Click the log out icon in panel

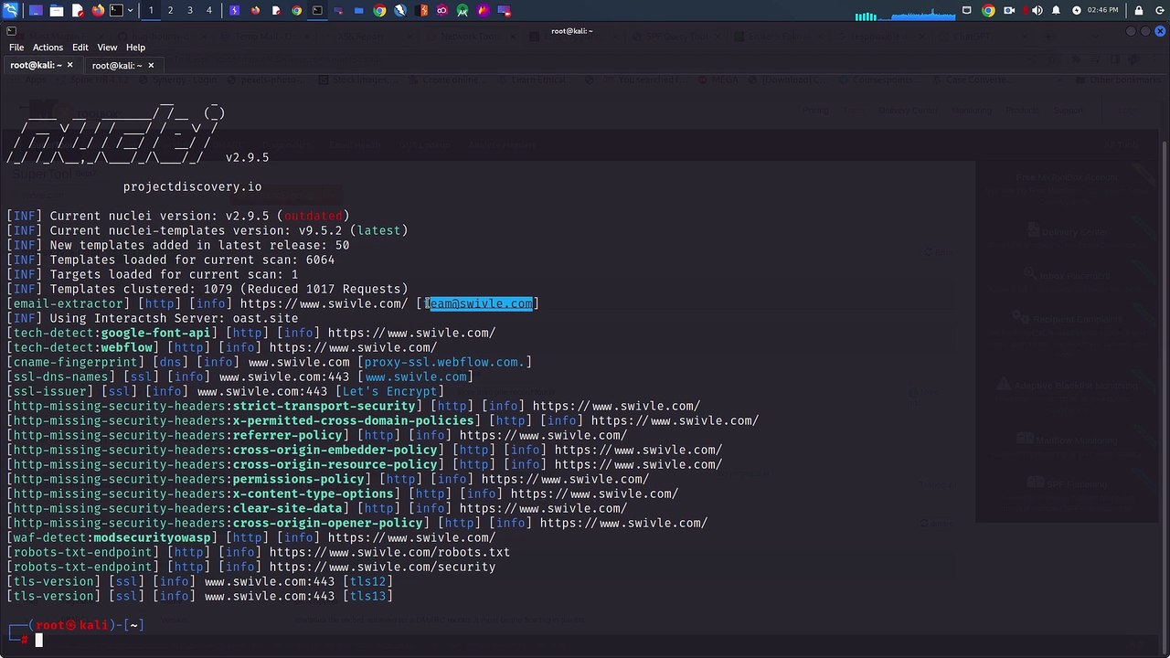pyautogui.click(x=1159, y=11)
